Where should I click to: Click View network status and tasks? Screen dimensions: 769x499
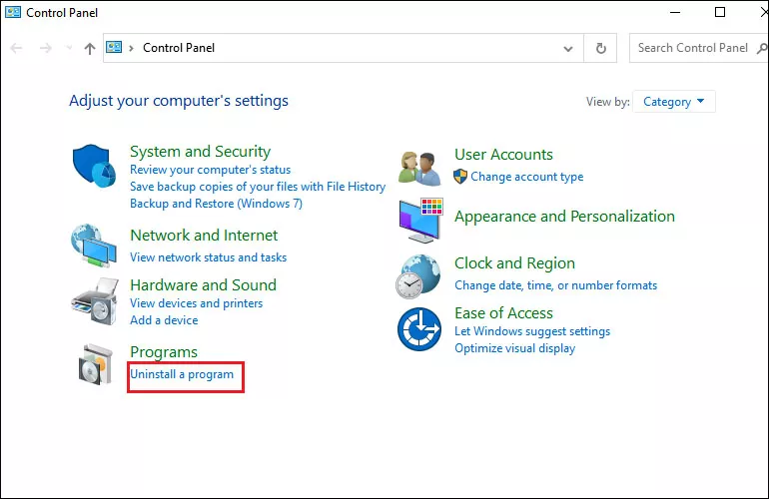click(208, 257)
